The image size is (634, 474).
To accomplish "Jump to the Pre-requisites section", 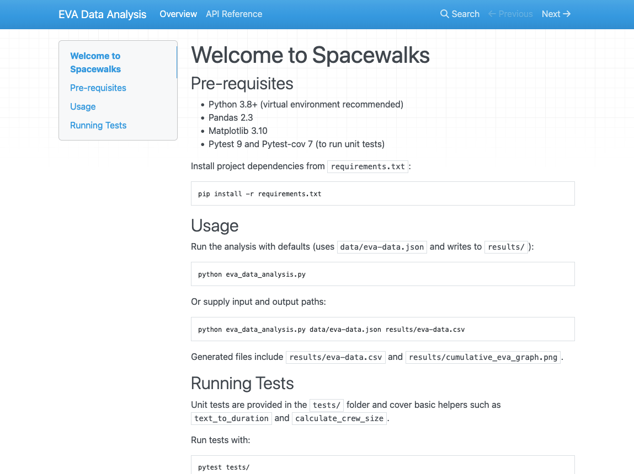I will (x=98, y=88).
